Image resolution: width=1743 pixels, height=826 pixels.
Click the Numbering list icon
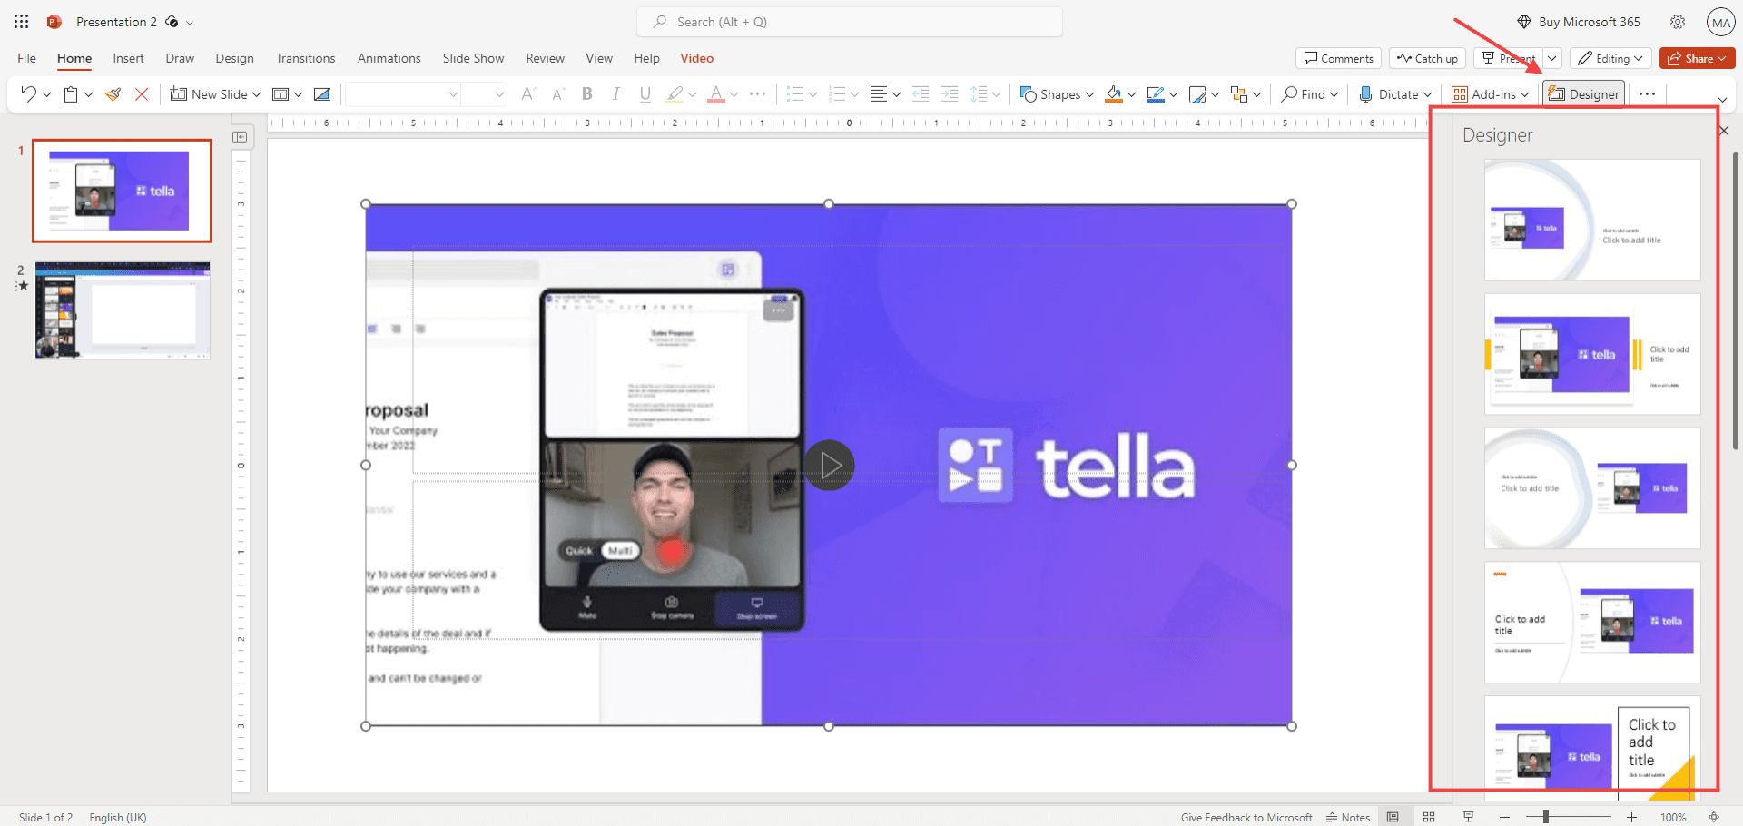837,93
